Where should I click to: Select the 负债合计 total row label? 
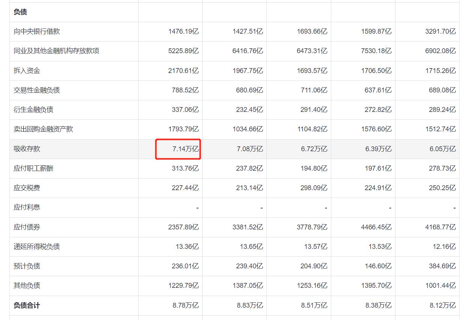point(27,305)
